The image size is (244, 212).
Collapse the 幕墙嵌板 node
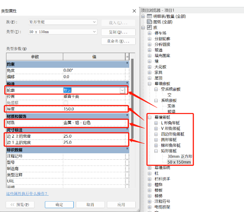click(150, 84)
